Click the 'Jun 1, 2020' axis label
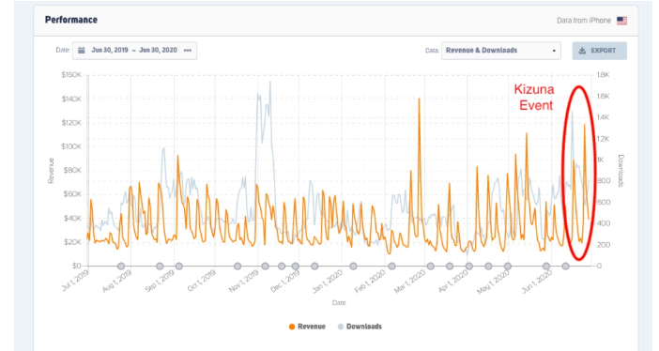Screen dimensions: 659x351 click(x=536, y=282)
